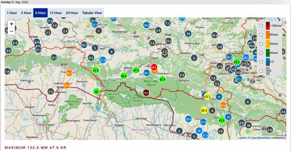Viewport: 291px width, 151px height.
Task: Click the yellow 69.4 rainfall marker
Action: (x=204, y=111)
